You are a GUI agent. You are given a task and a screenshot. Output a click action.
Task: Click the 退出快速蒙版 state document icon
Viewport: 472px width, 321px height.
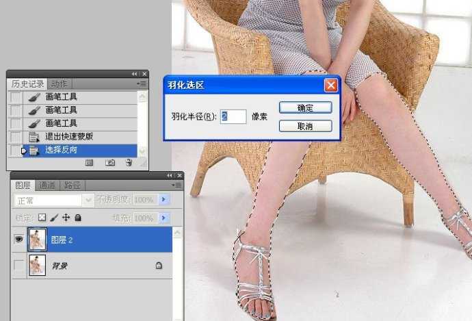pos(34,137)
